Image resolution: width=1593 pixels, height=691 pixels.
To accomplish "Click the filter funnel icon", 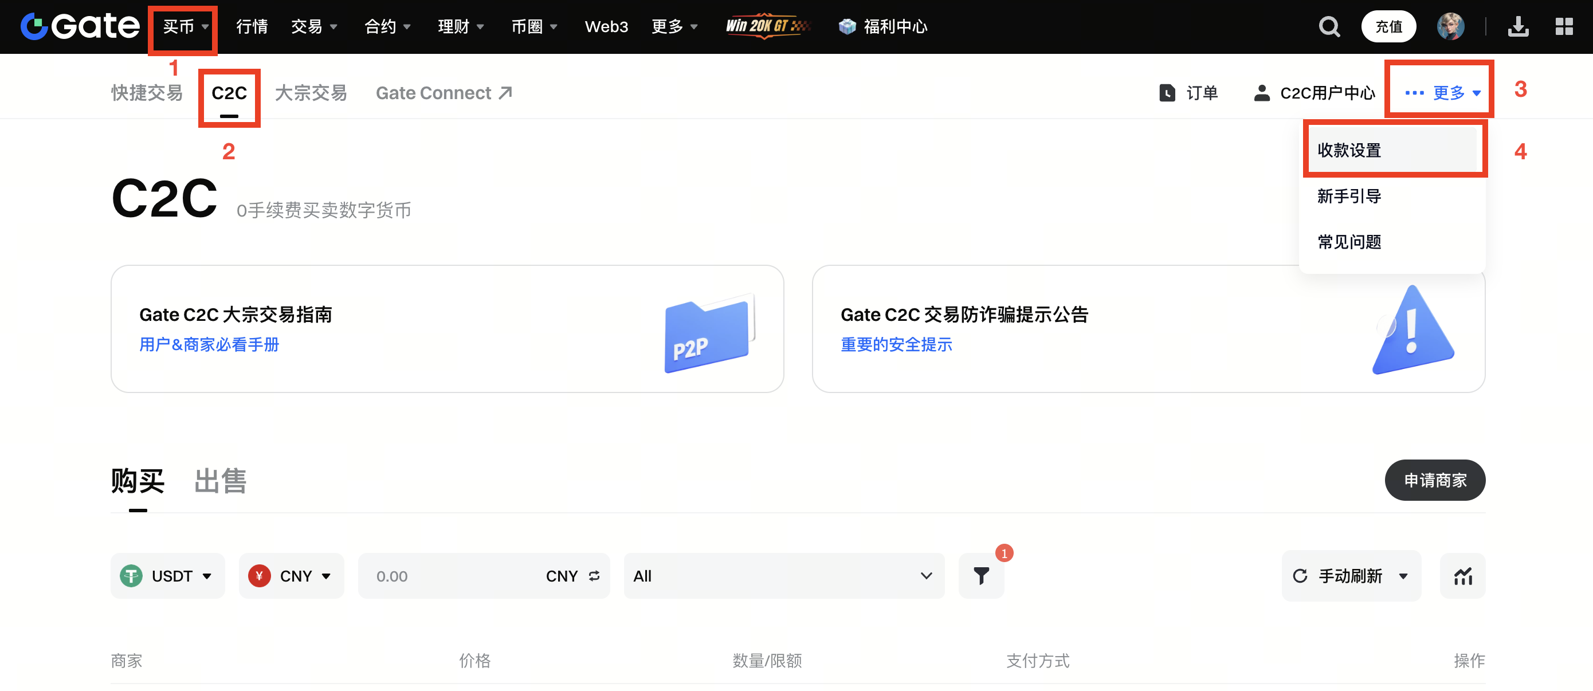I will (x=981, y=576).
